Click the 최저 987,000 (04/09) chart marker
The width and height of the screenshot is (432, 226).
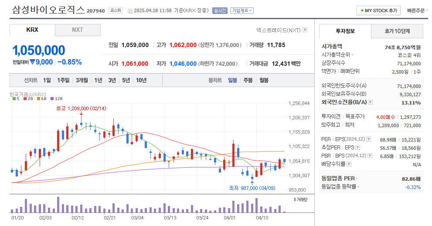[252, 188]
